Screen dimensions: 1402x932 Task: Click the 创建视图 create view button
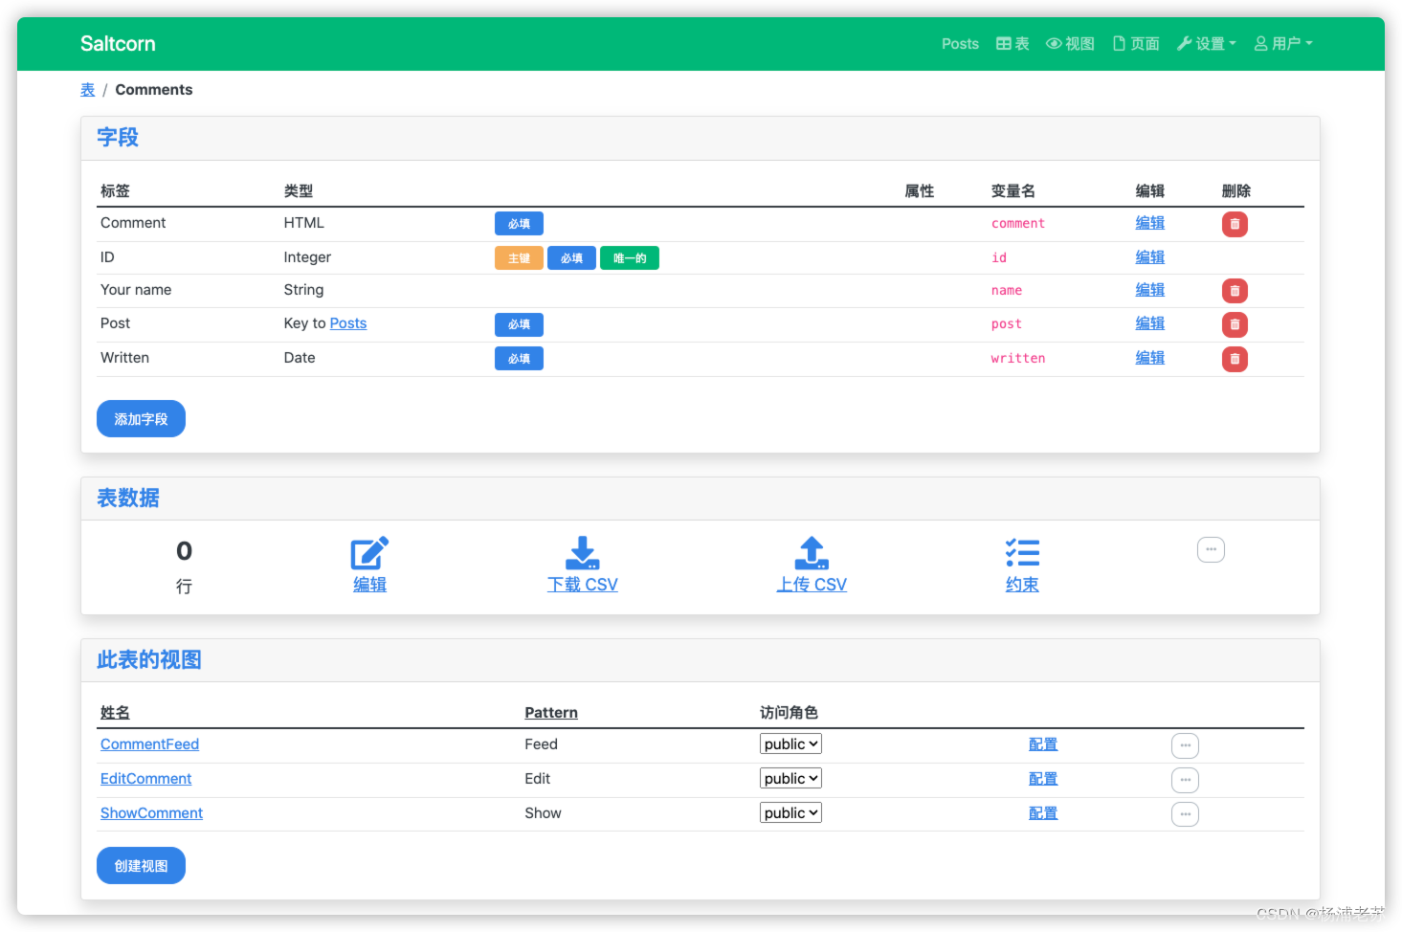click(141, 865)
